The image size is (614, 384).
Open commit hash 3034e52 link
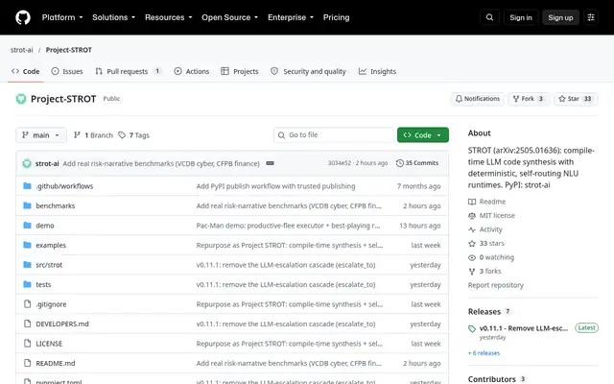pyautogui.click(x=339, y=163)
